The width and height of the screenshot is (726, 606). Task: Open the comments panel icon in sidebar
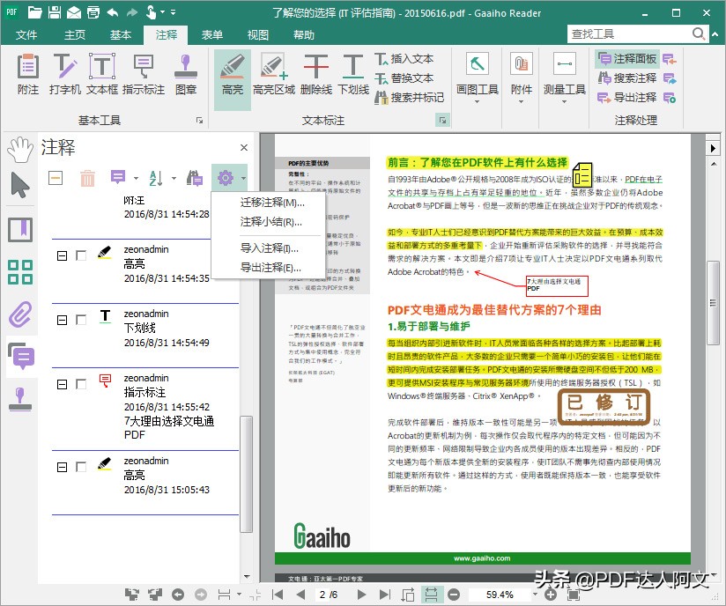coord(21,356)
